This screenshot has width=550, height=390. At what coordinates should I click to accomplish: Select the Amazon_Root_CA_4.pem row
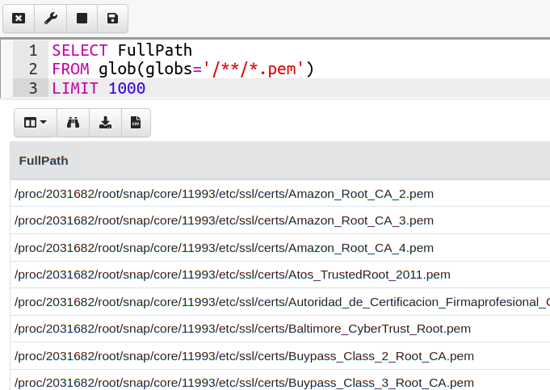coord(280,248)
